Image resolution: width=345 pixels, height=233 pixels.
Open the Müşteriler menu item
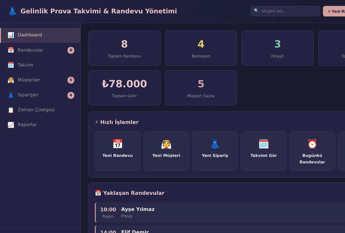click(40, 80)
